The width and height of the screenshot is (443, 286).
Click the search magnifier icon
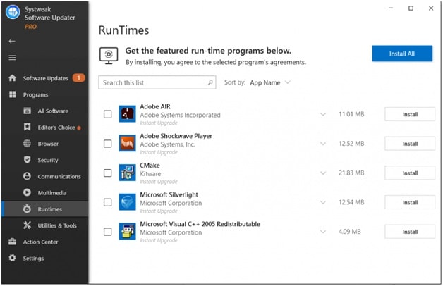coord(210,82)
